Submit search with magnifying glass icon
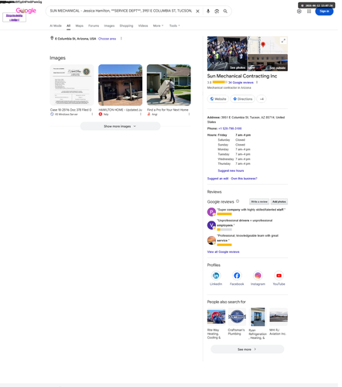 [225, 11]
